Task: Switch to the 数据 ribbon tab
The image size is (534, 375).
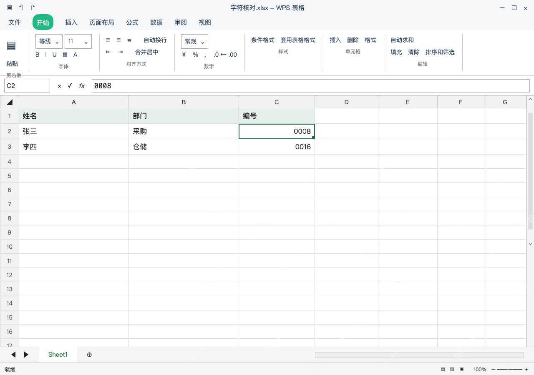Action: (156, 22)
